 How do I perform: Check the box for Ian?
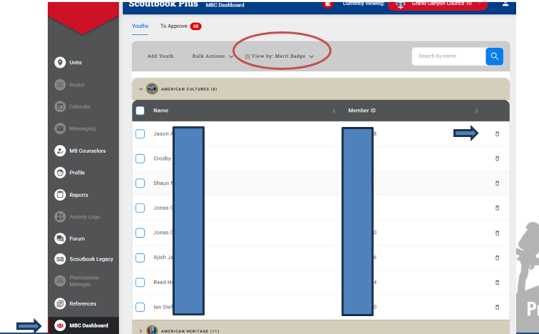point(140,307)
